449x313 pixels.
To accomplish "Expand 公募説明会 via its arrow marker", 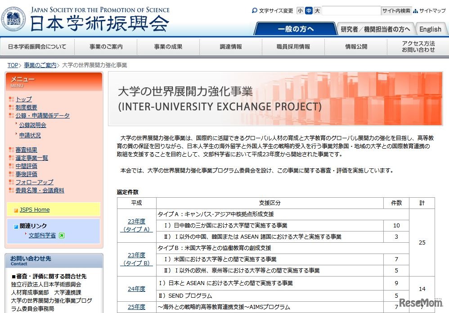I will (17, 124).
